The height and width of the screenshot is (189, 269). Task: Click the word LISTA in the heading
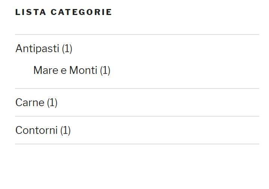30,12
